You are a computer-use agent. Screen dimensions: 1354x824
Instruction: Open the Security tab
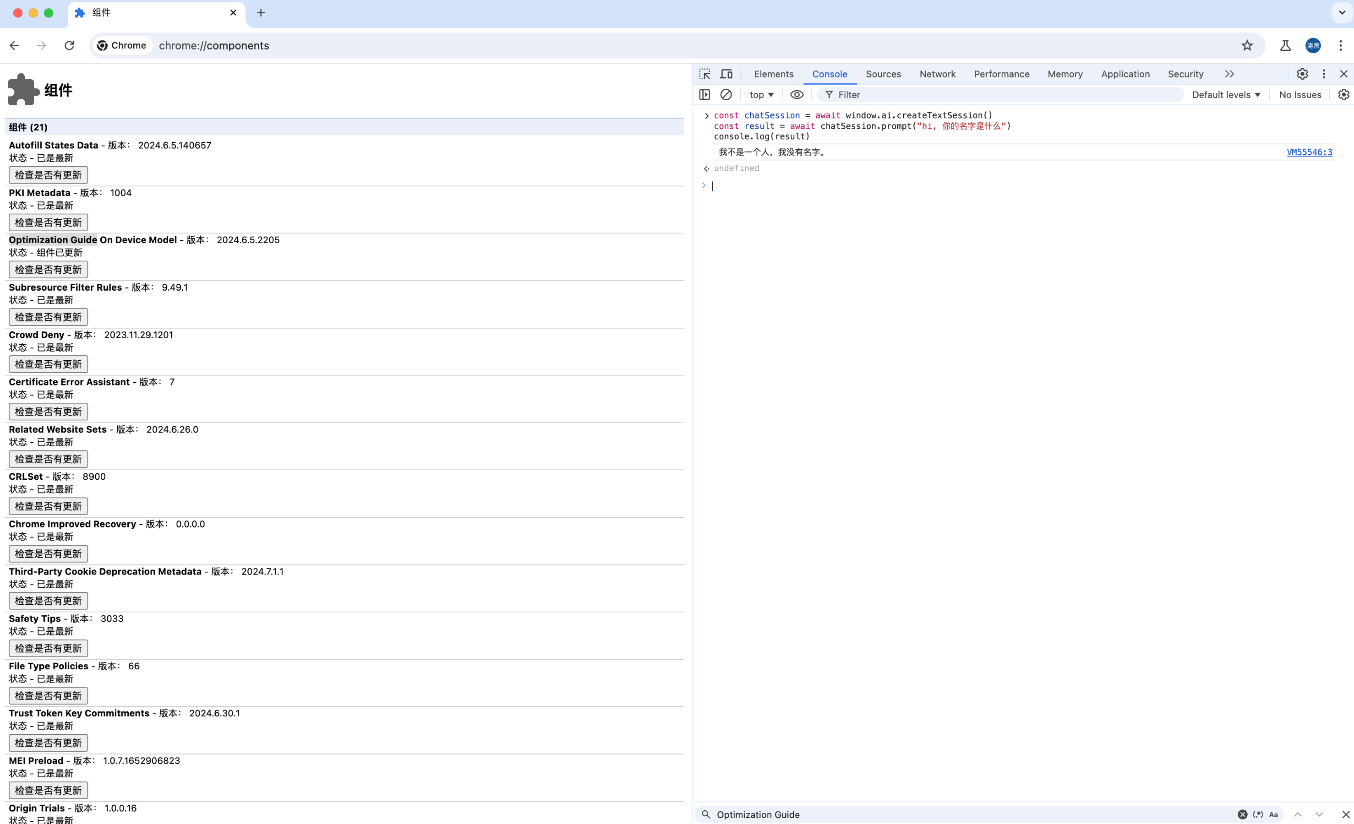tap(1185, 74)
